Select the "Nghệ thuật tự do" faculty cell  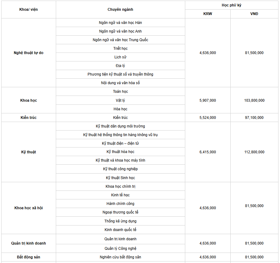(29, 53)
